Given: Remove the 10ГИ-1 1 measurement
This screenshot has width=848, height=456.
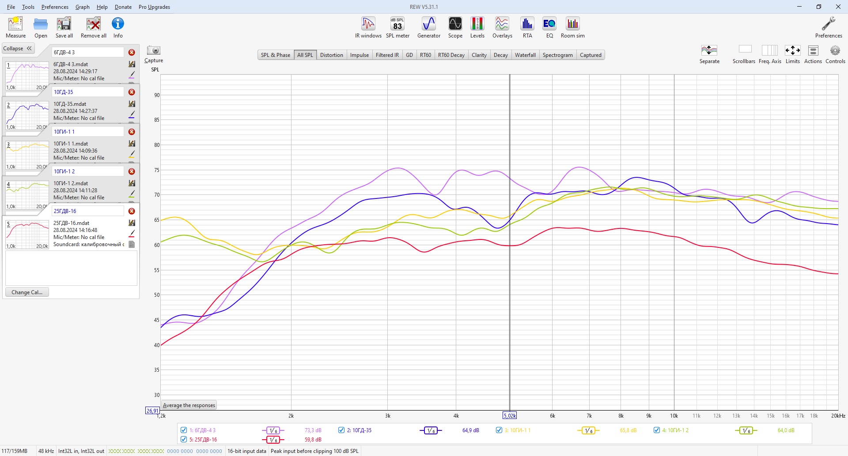Looking at the screenshot, I should coord(132,132).
